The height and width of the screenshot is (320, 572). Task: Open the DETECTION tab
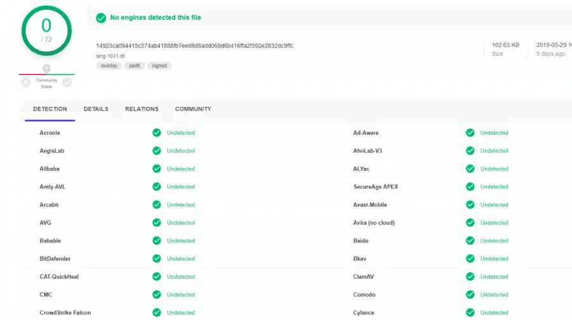[x=50, y=109]
